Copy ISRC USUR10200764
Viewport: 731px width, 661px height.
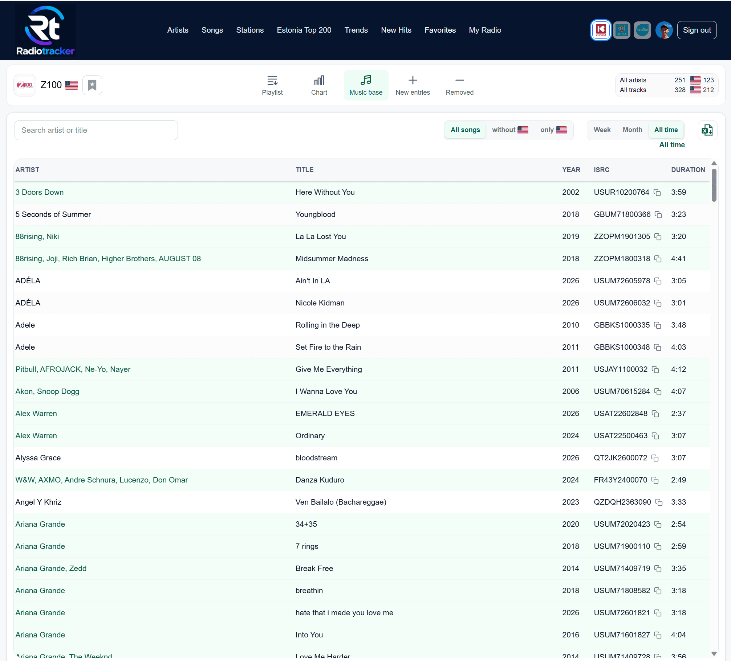pyautogui.click(x=657, y=192)
